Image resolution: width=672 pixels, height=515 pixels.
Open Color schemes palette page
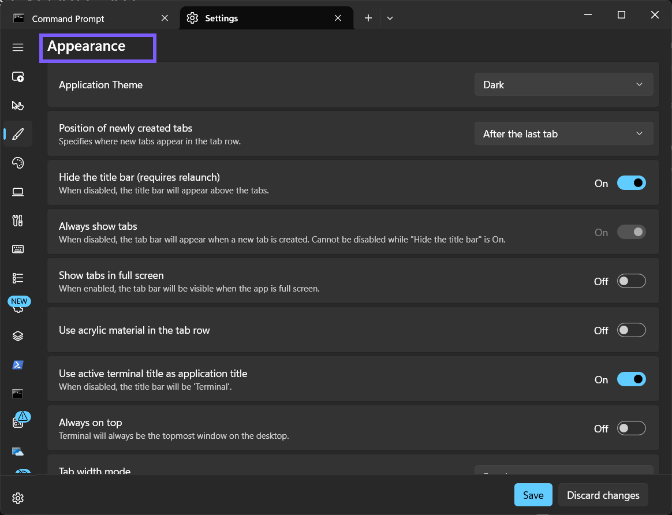(17, 163)
